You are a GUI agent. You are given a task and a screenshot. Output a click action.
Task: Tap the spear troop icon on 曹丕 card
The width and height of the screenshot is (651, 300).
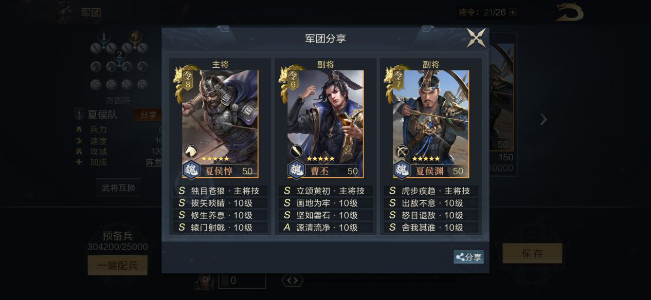[x=297, y=152]
